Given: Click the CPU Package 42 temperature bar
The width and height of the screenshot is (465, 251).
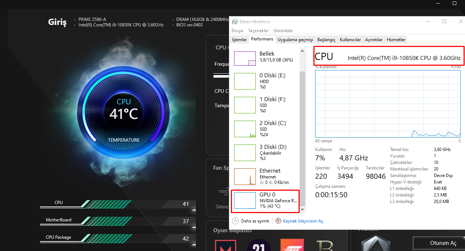Looking at the screenshot, I should point(118,238).
